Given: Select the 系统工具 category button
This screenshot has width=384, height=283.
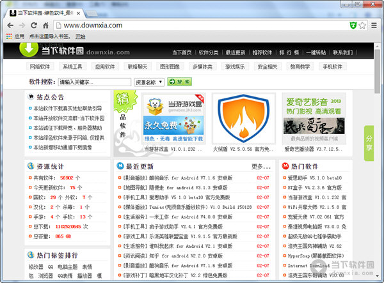Looking at the screenshot, I should click(72, 66).
